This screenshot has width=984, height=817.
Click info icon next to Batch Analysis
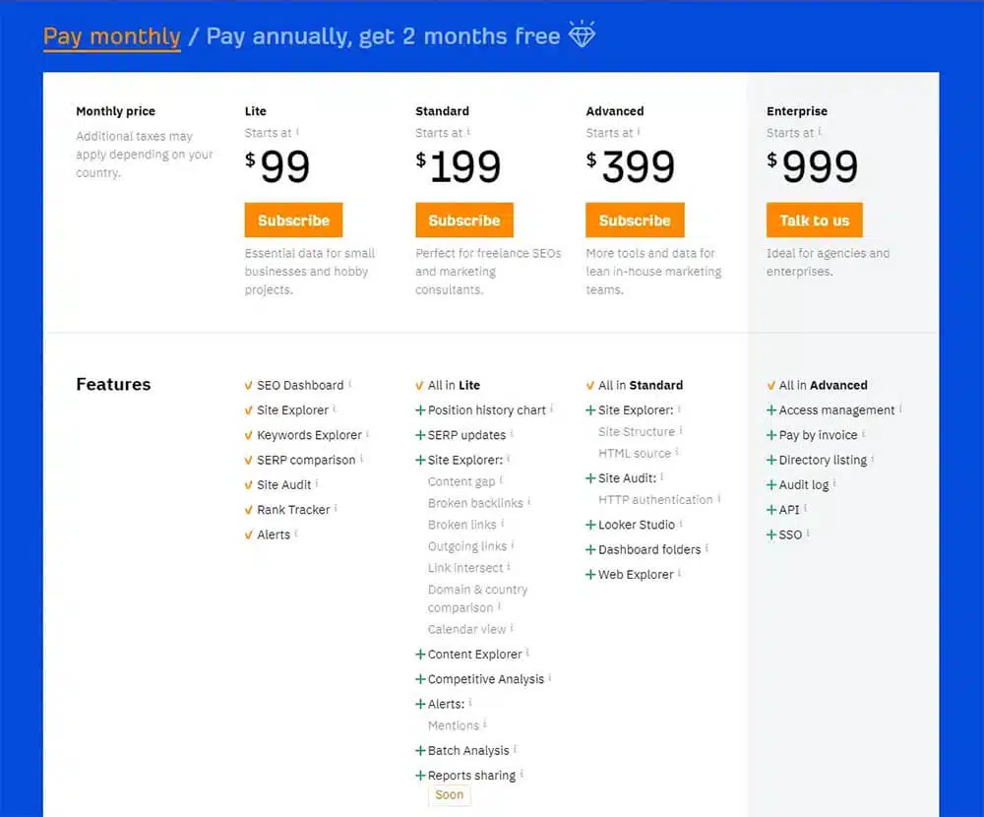point(516,748)
